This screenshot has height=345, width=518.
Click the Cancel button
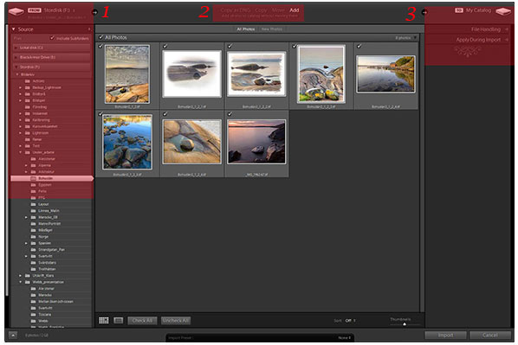point(490,335)
